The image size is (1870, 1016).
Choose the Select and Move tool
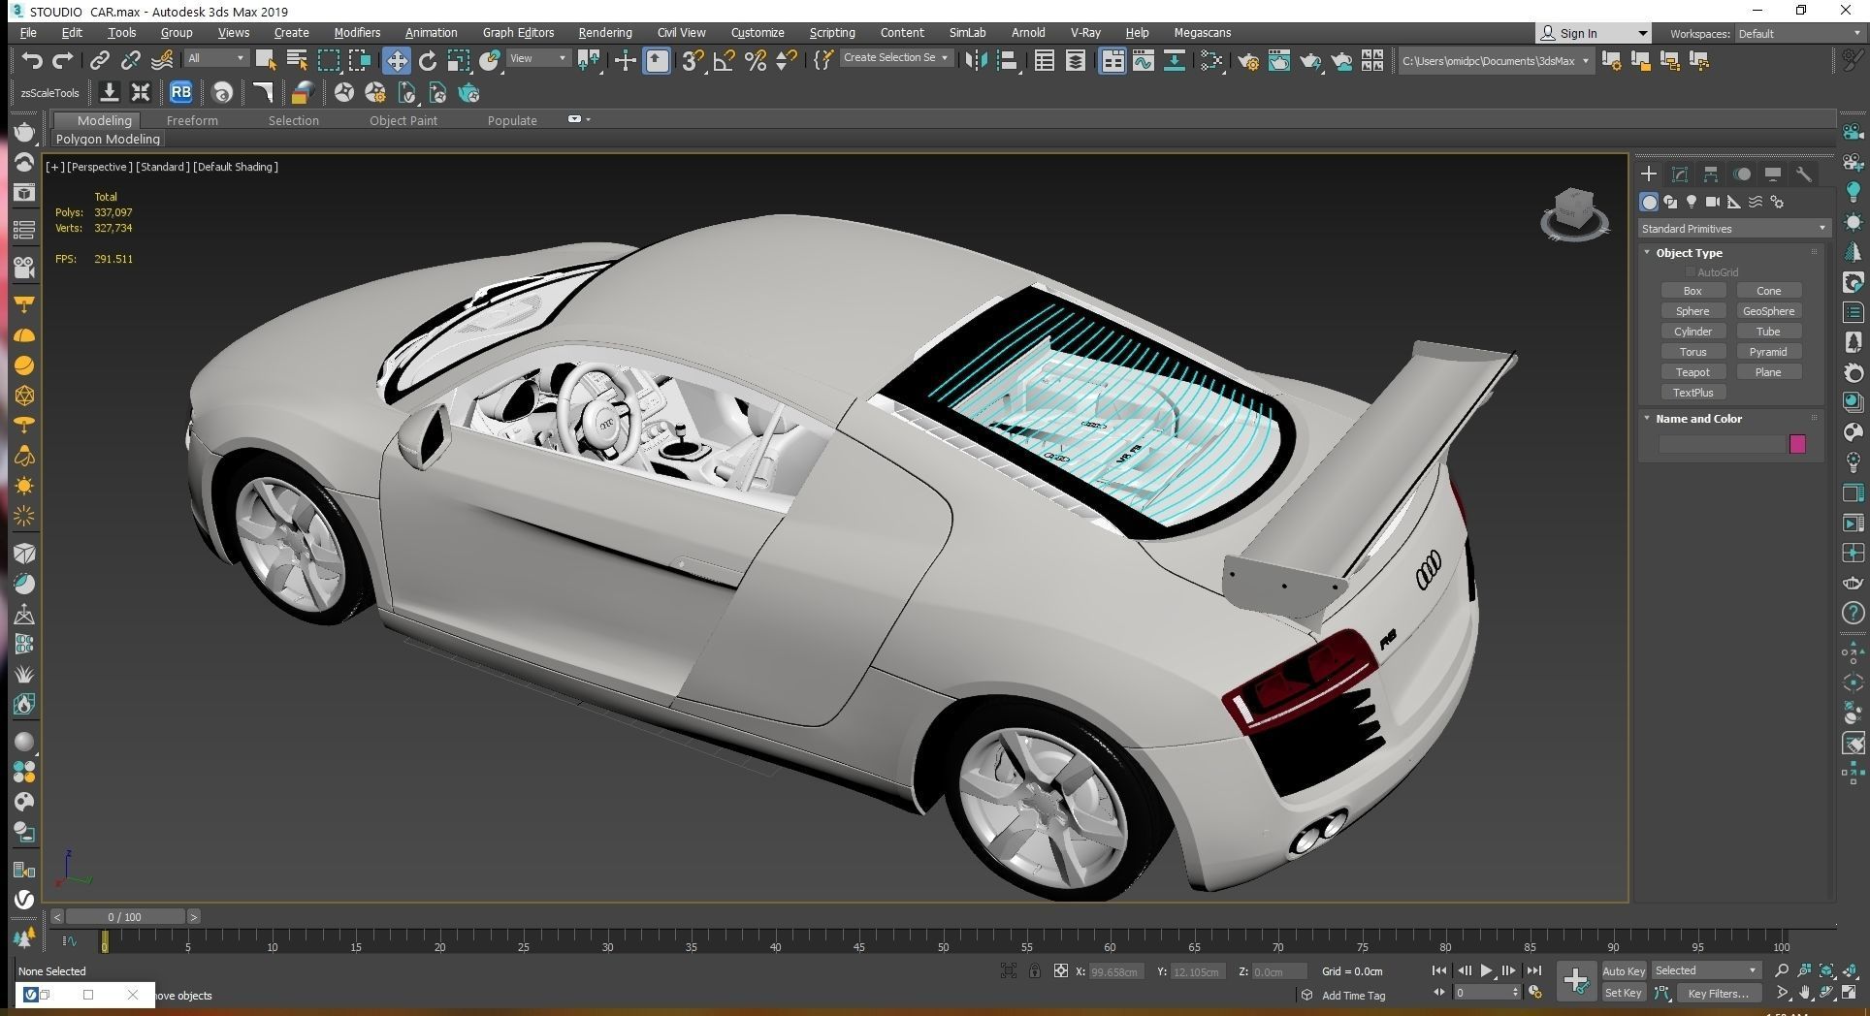tap(396, 60)
